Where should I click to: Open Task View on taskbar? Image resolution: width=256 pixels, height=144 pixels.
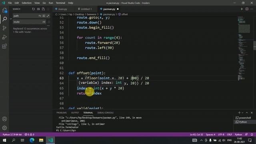coord(22,140)
